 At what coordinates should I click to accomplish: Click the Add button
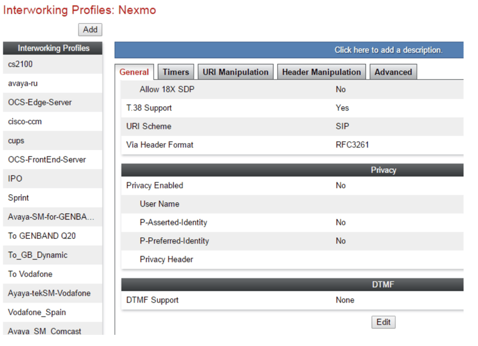[90, 30]
